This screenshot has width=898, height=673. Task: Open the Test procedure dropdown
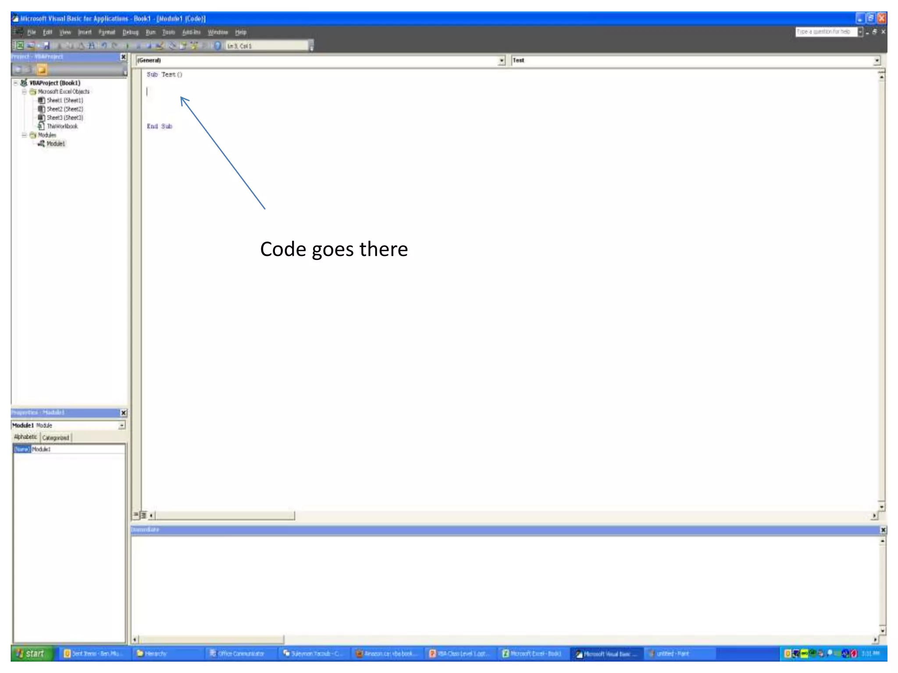[x=877, y=60]
